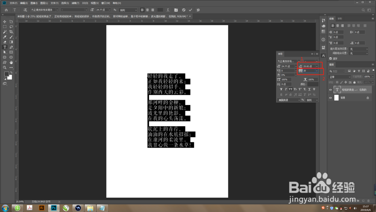Image resolution: width=376 pixels, height=212 pixels.
Task: Toggle all caps in Character panel
Action: point(290,89)
